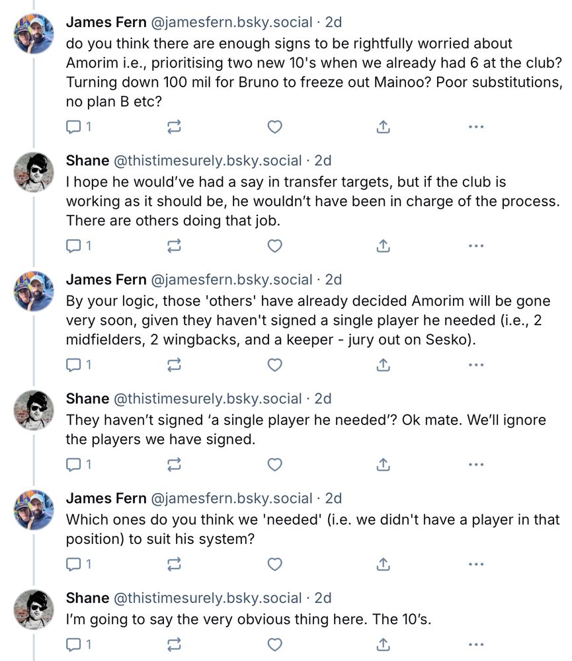The height and width of the screenshot is (661, 572).
Task: Click James Fern's avatar on first post
Action: click(34, 33)
